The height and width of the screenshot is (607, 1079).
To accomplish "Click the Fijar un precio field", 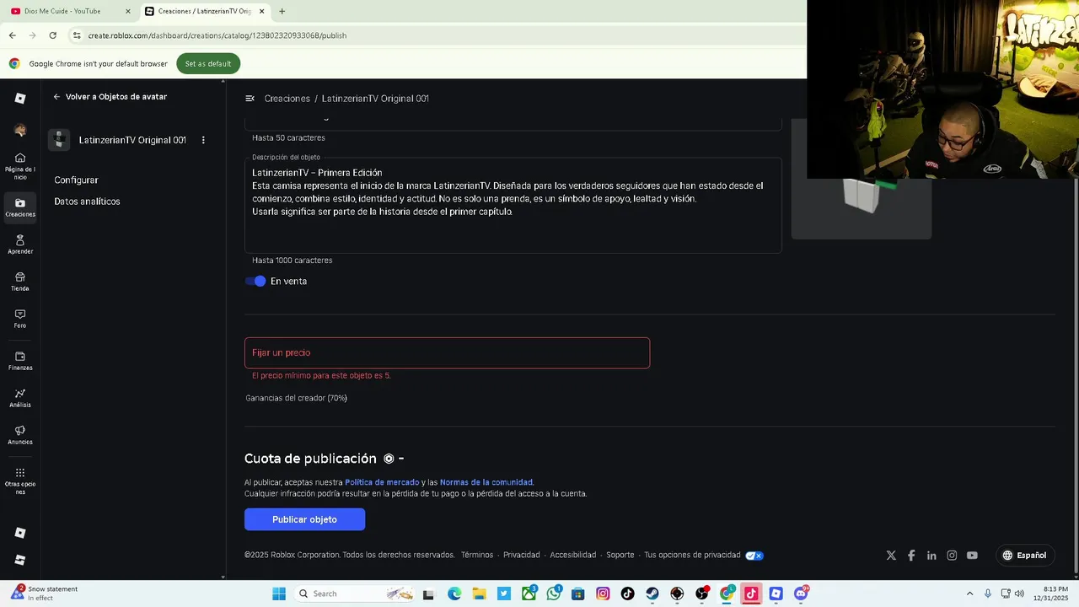I will coord(447,353).
